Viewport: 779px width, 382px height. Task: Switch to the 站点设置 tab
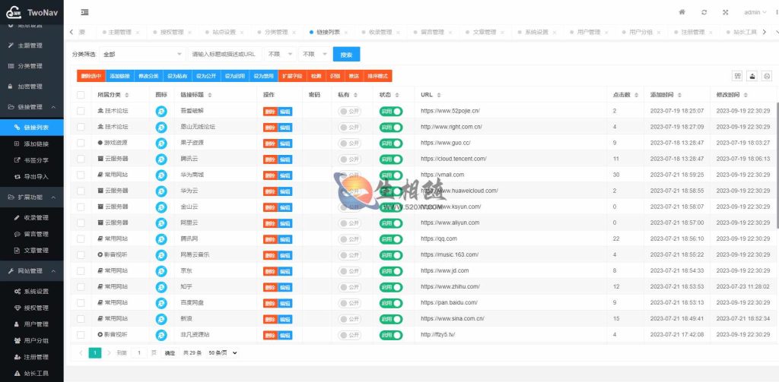[224, 32]
